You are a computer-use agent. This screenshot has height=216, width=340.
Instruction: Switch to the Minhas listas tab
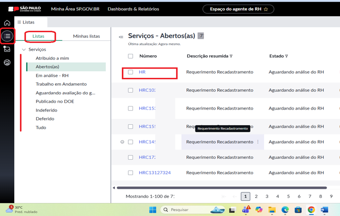click(x=86, y=36)
